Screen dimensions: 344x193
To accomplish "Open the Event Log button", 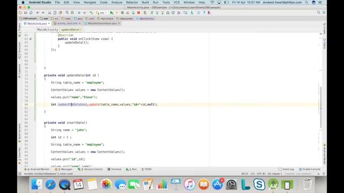I will click(x=286, y=169).
